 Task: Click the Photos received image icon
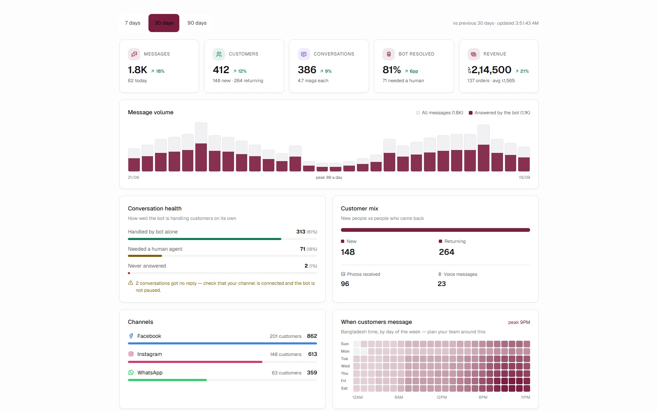343,274
